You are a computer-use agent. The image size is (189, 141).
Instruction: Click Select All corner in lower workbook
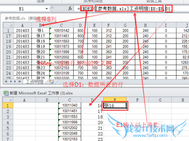tap(8, 100)
